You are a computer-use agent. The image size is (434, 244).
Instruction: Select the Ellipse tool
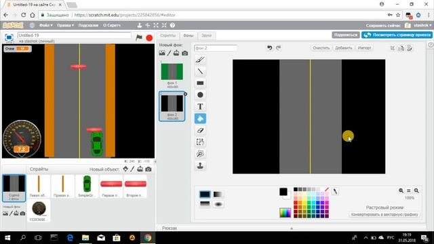pyautogui.click(x=200, y=95)
